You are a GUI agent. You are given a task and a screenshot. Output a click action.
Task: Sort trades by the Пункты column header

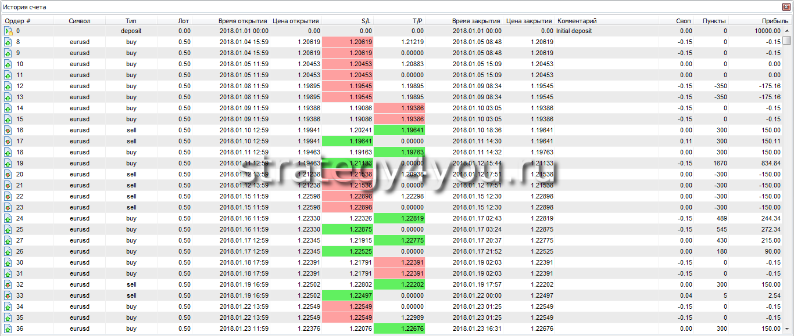click(x=714, y=21)
